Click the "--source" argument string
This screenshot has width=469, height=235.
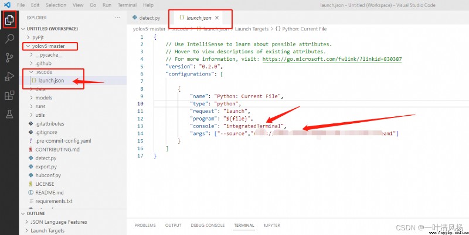click(x=233, y=133)
